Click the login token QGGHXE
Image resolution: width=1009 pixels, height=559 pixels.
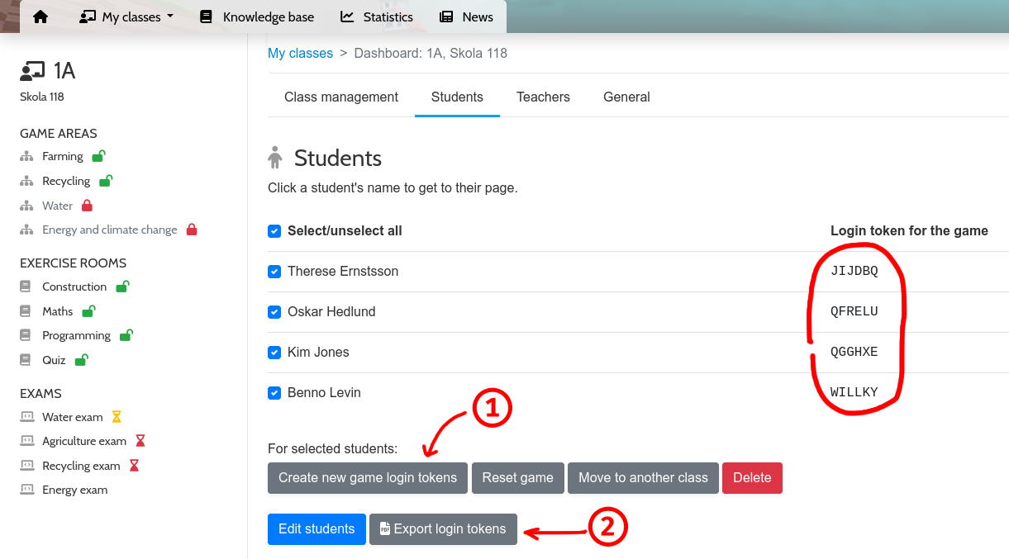coord(854,353)
